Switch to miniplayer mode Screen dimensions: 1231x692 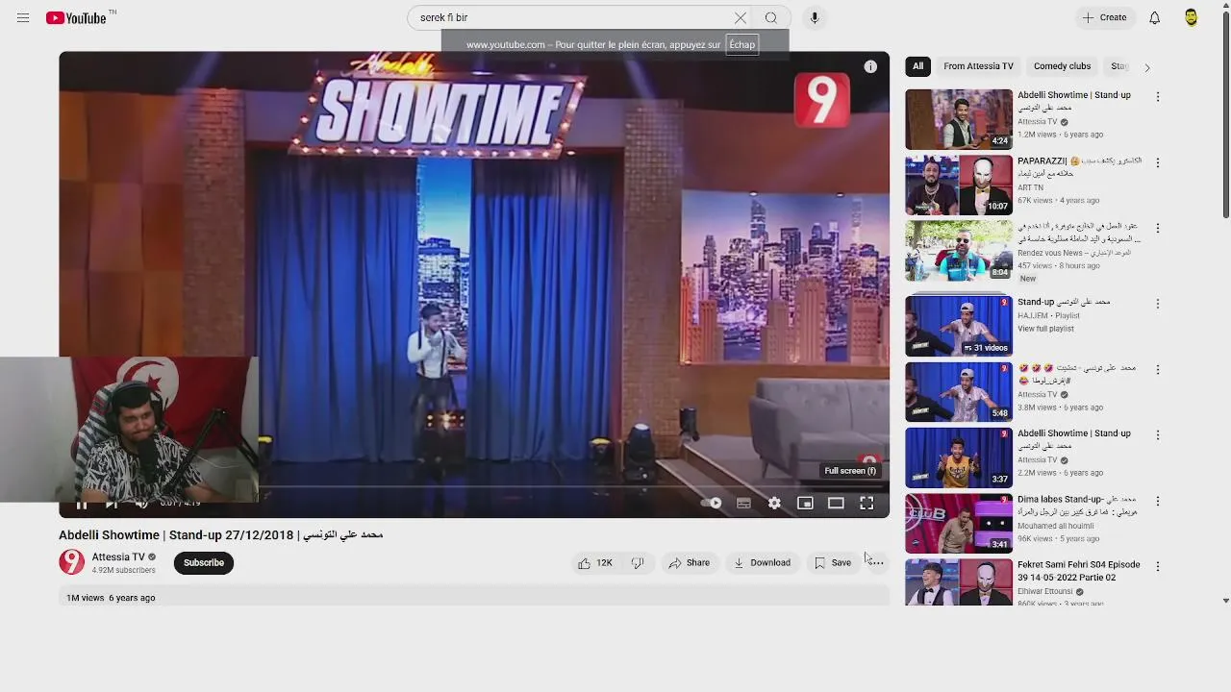805,504
